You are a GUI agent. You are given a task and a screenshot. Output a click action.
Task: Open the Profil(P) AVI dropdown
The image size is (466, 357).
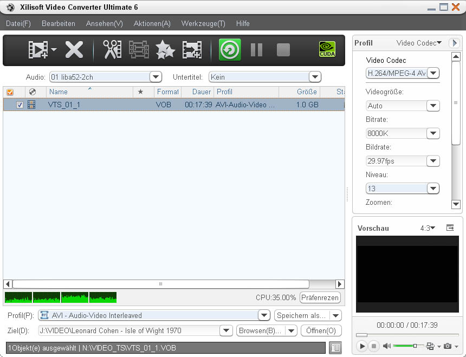click(x=264, y=315)
